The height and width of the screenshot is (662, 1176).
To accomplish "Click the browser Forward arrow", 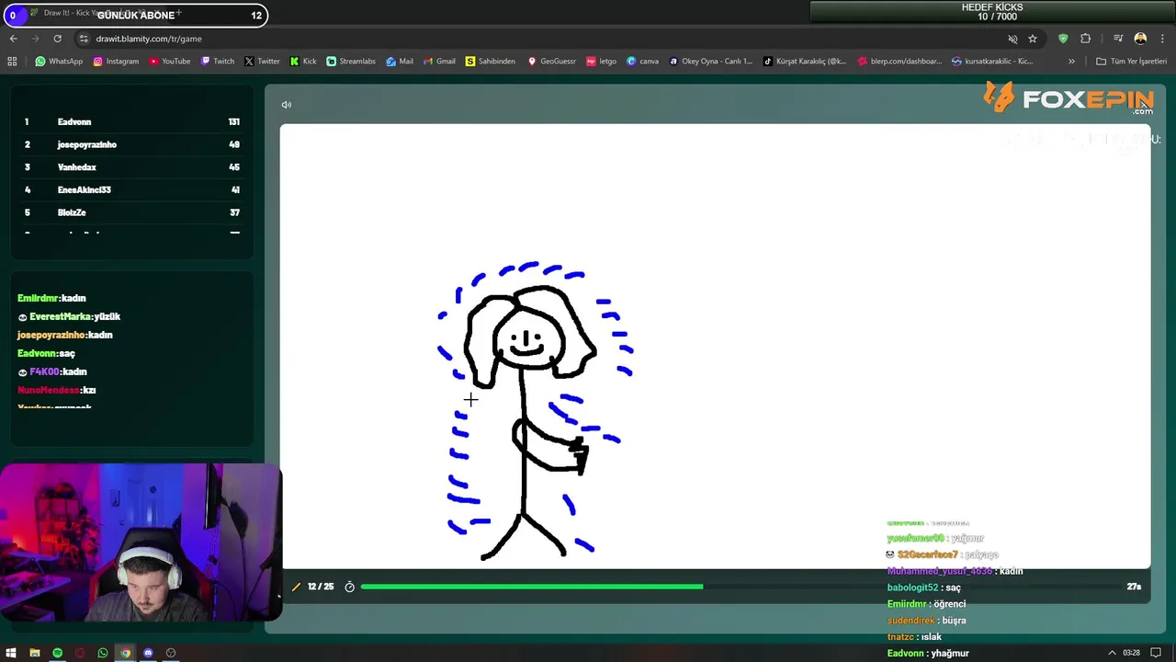I will click(x=35, y=39).
